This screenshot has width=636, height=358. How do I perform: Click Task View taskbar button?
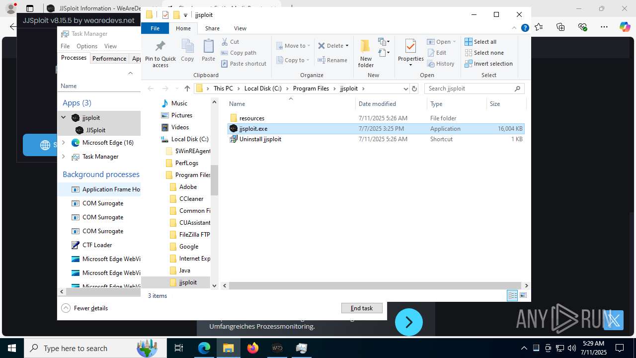pyautogui.click(x=179, y=348)
